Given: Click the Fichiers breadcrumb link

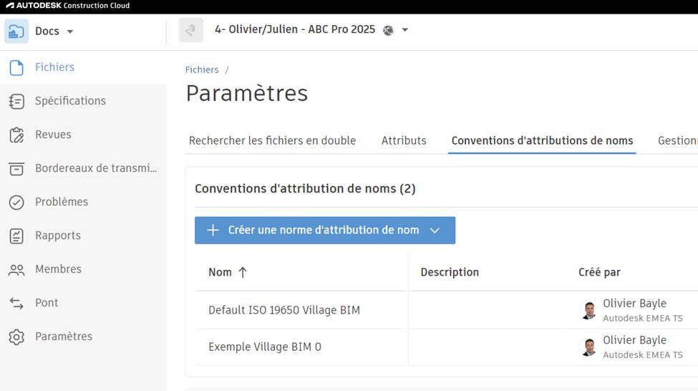Looking at the screenshot, I should point(202,70).
